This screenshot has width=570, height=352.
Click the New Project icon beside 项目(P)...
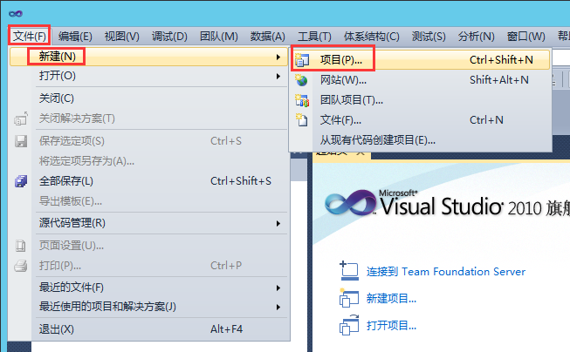pos(302,60)
